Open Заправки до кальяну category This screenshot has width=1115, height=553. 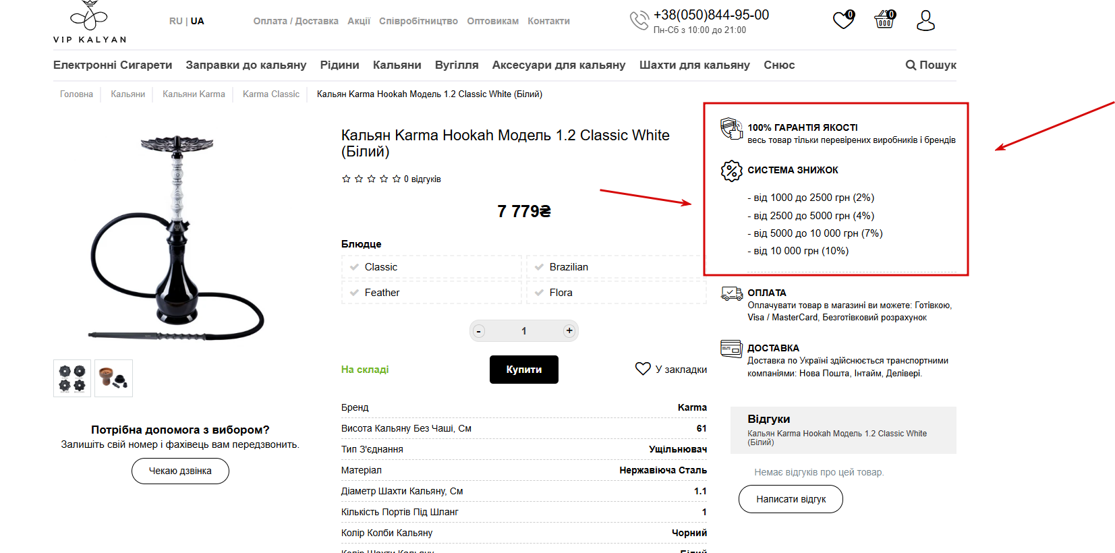click(x=246, y=65)
